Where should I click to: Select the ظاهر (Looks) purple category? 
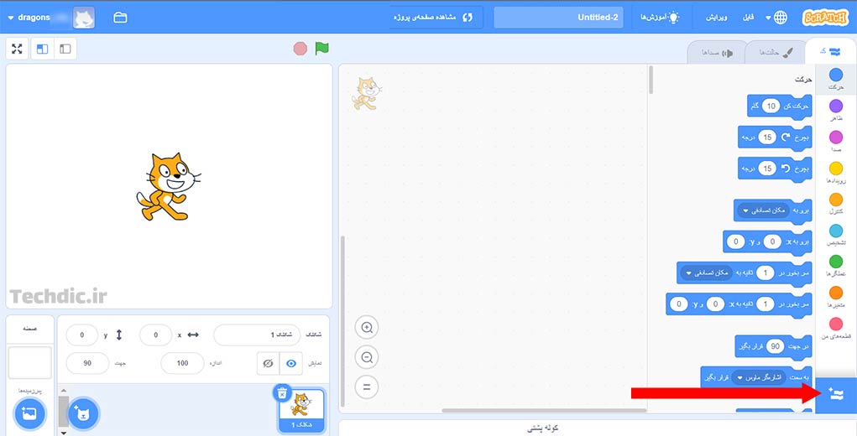pos(836,110)
